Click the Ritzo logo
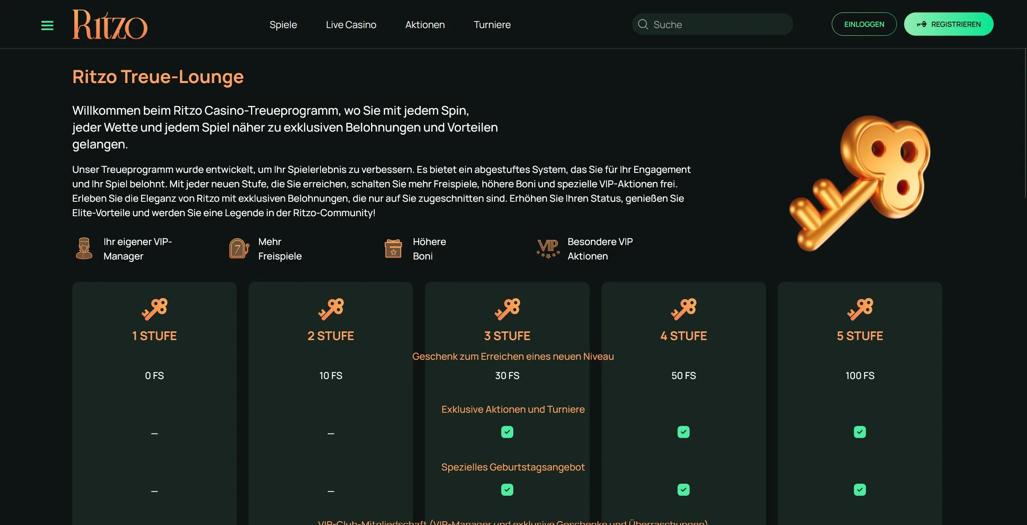The image size is (1027, 525). 110,24
